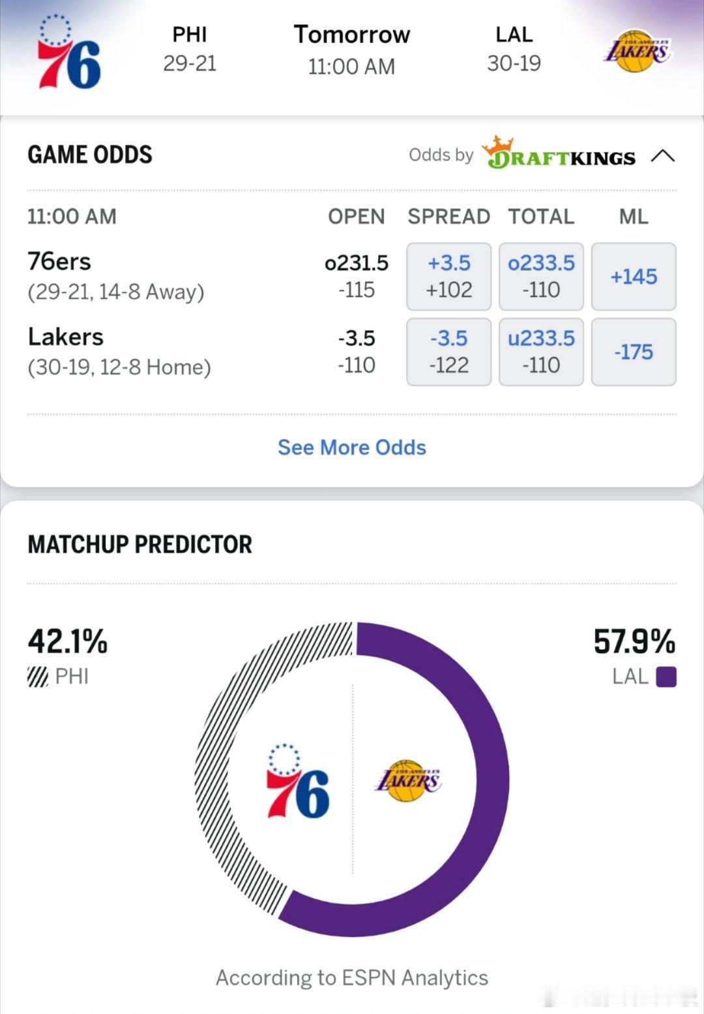Choose Lakers -175 moneyline
This screenshot has width=704, height=1014.
tap(633, 352)
